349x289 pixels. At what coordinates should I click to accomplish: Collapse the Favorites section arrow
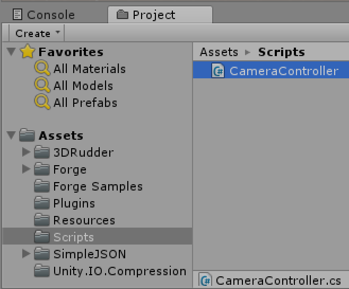(x=11, y=52)
